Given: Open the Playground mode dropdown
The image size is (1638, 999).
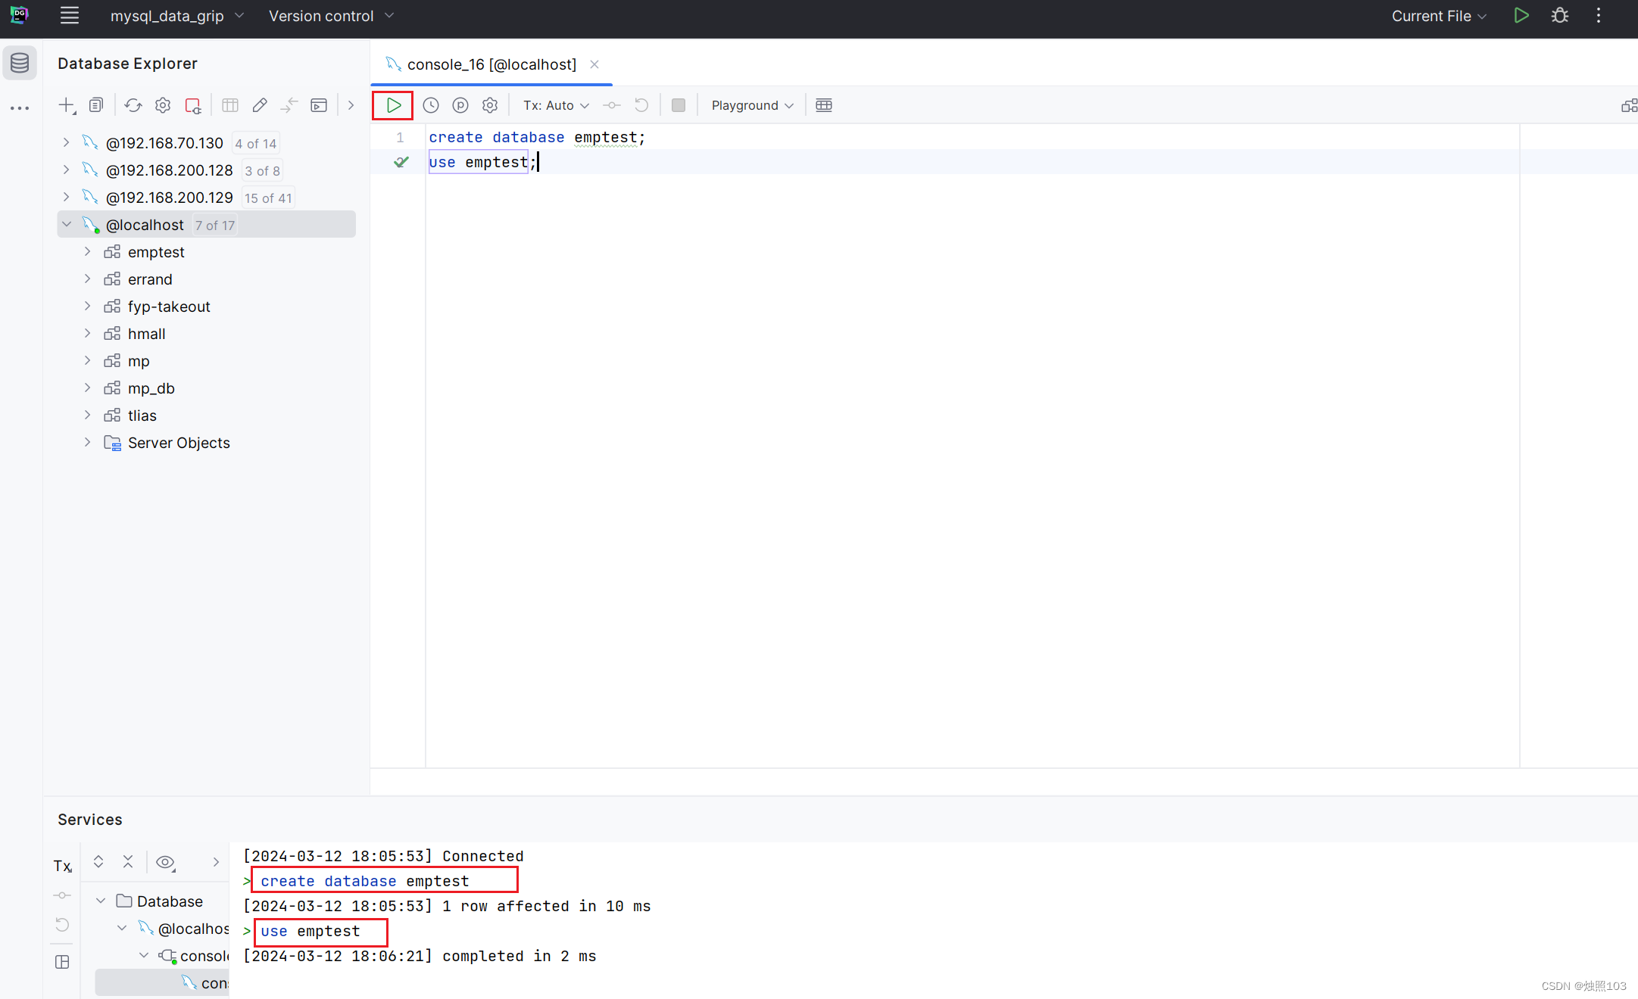Looking at the screenshot, I should 752,105.
